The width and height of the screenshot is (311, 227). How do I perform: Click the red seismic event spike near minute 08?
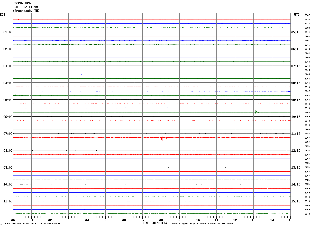[x=162, y=138]
